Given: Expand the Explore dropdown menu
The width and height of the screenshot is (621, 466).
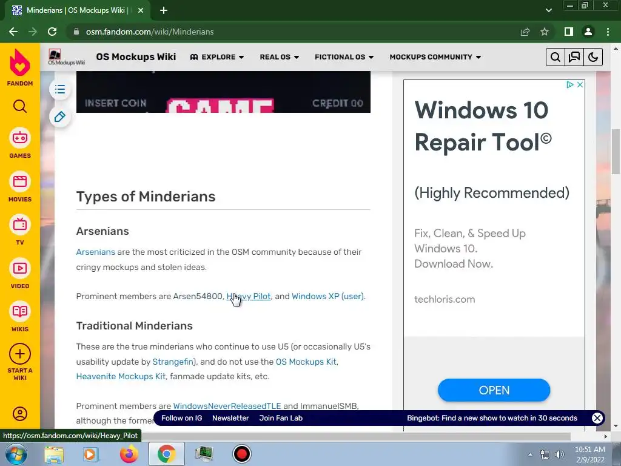Looking at the screenshot, I should [x=217, y=57].
